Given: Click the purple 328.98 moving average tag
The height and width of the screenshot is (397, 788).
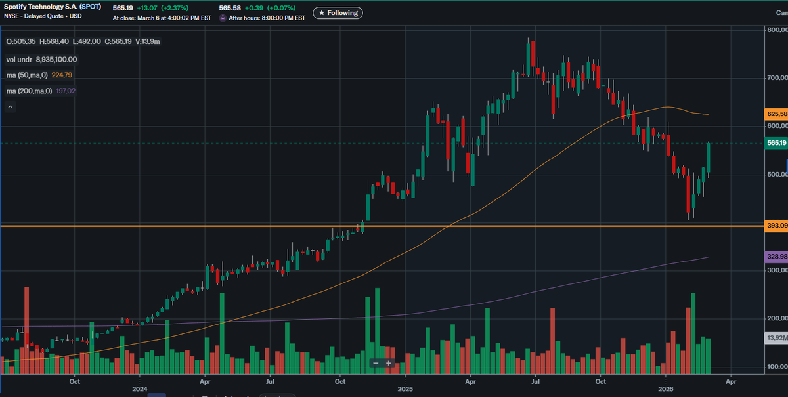Looking at the screenshot, I should coord(777,257).
